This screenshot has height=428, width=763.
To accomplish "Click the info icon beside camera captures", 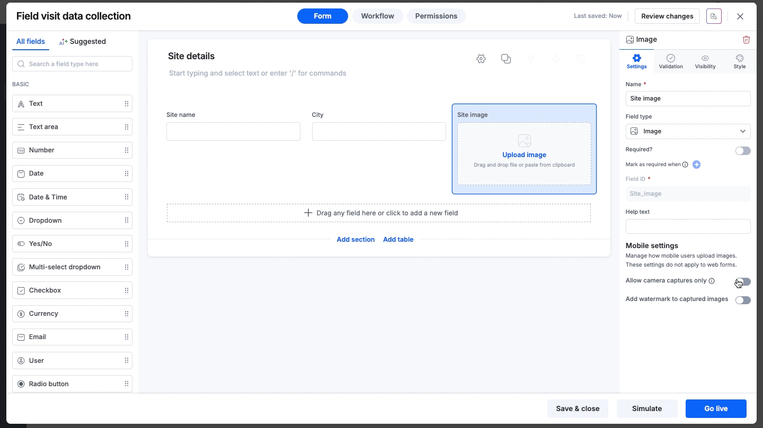I will tap(712, 281).
